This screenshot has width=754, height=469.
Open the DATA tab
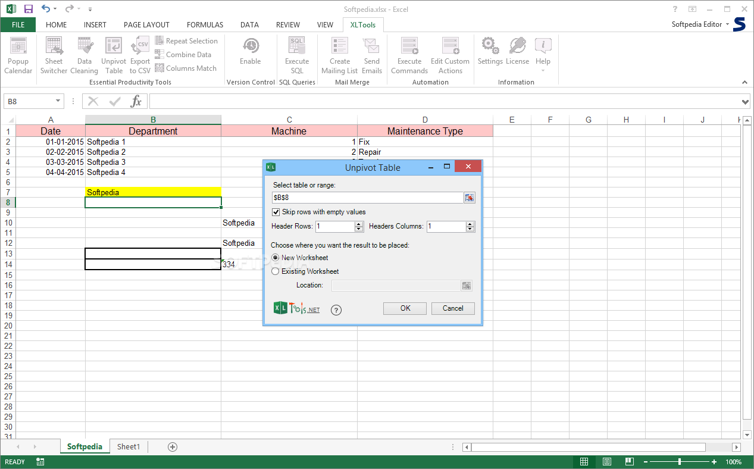[x=249, y=24]
